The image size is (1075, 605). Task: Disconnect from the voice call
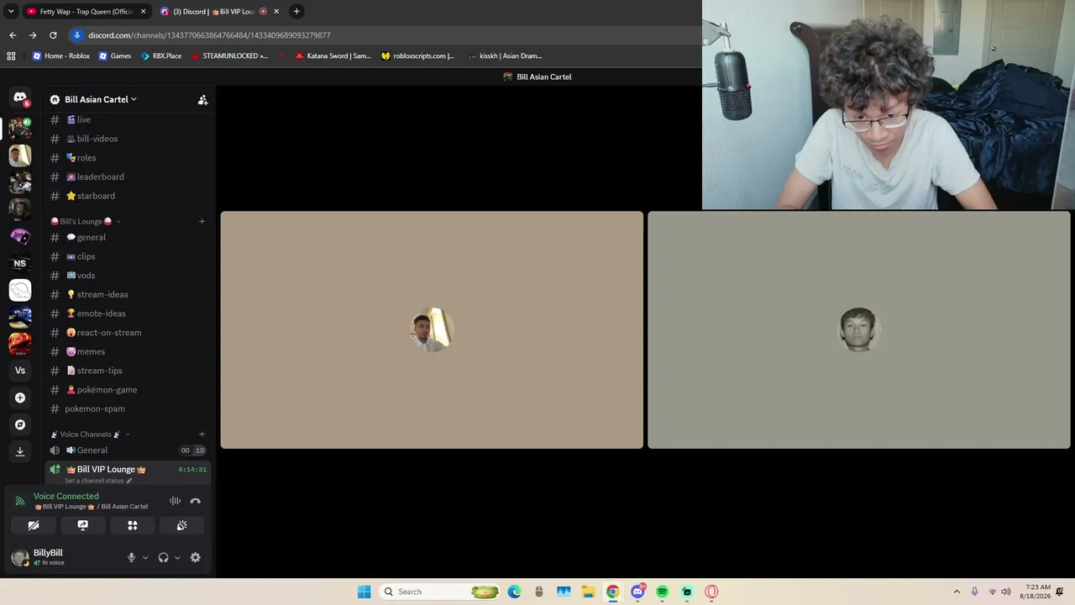coord(196,501)
